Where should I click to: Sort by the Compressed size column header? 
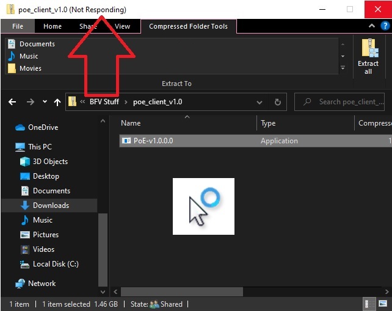(x=374, y=123)
